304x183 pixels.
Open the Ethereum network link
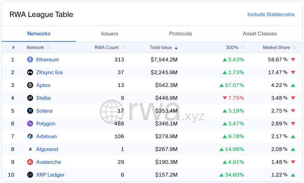47,59
